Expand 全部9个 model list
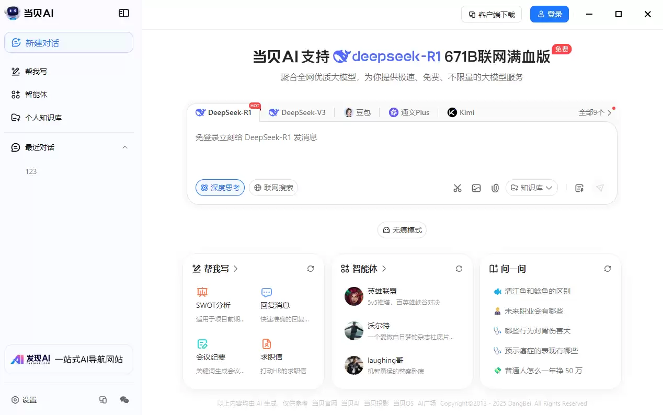 tap(595, 112)
